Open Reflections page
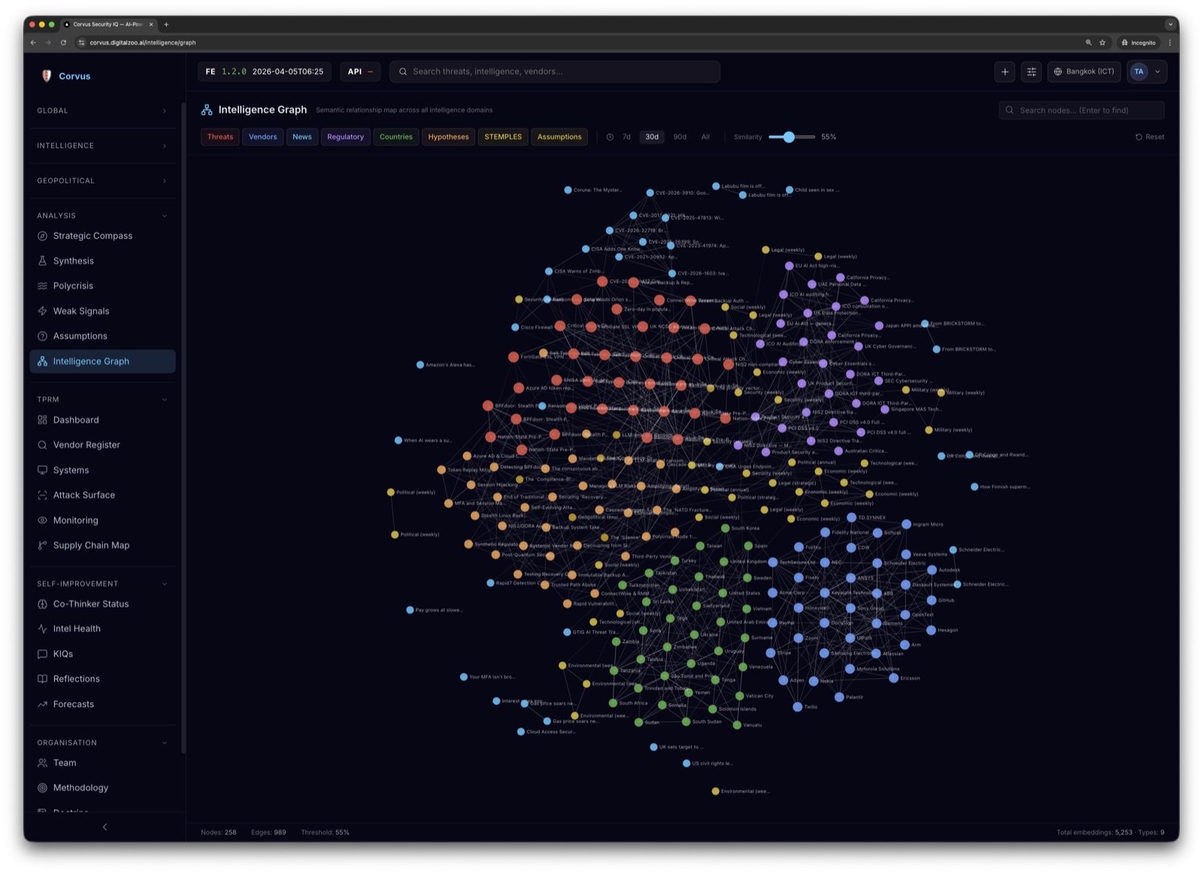 coord(102,679)
